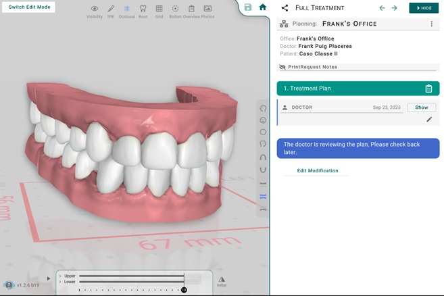Show only the lower jaw

pos(263,209)
